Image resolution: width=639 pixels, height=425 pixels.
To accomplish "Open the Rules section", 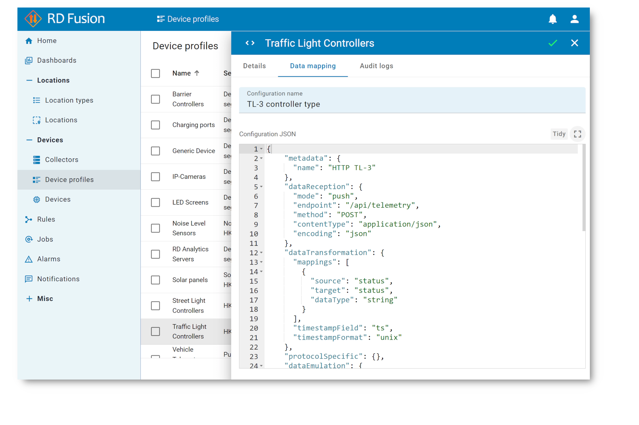I will [x=46, y=219].
